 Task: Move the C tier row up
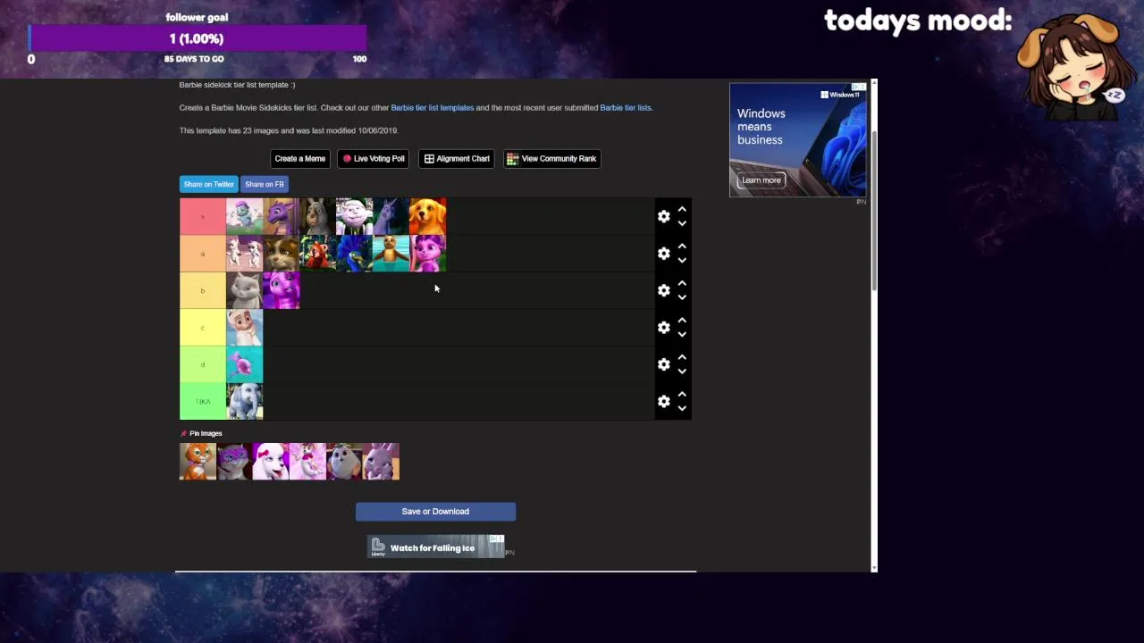682,321
